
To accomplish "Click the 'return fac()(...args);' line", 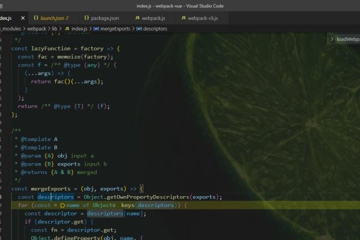I will (67, 82).
